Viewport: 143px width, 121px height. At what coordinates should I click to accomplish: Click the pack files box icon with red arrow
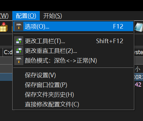click(x=4, y=27)
